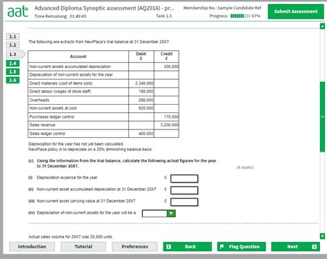Viewport: 327px width, 259px height.
Task: Click the scroll down arrow icon
Action: [322, 236]
